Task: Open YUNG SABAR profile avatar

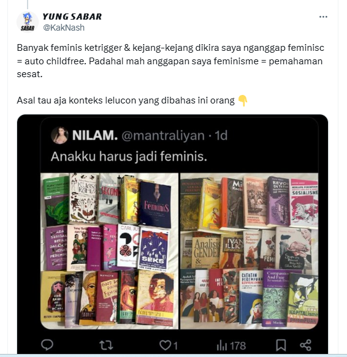Action: tap(28, 22)
